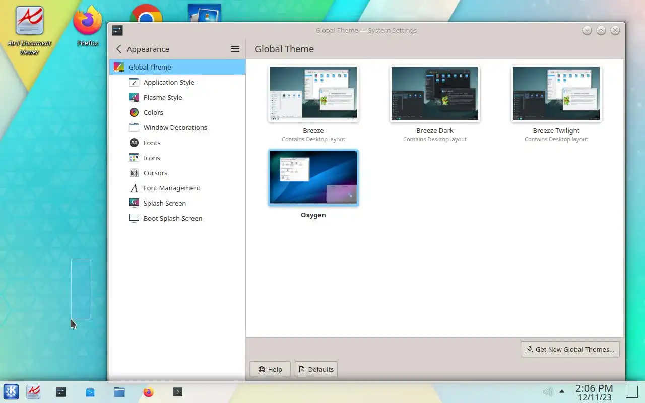645x403 pixels.
Task: Click the Global Theme sidebar label
Action: (x=150, y=67)
